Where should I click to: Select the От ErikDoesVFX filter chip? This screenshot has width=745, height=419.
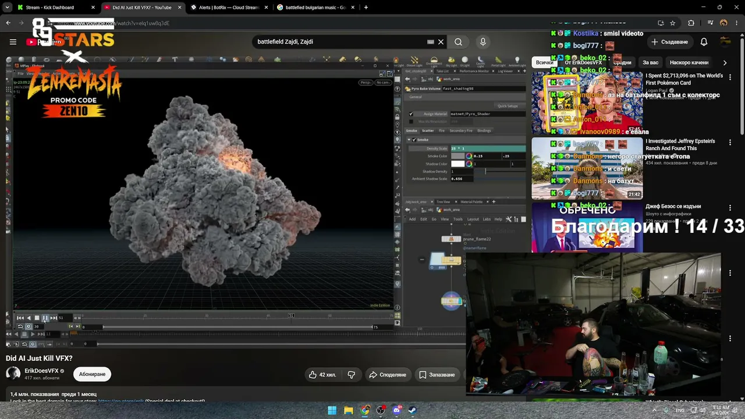[x=583, y=62]
